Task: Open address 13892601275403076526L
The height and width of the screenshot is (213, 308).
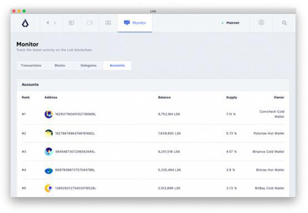Action: pos(76,188)
